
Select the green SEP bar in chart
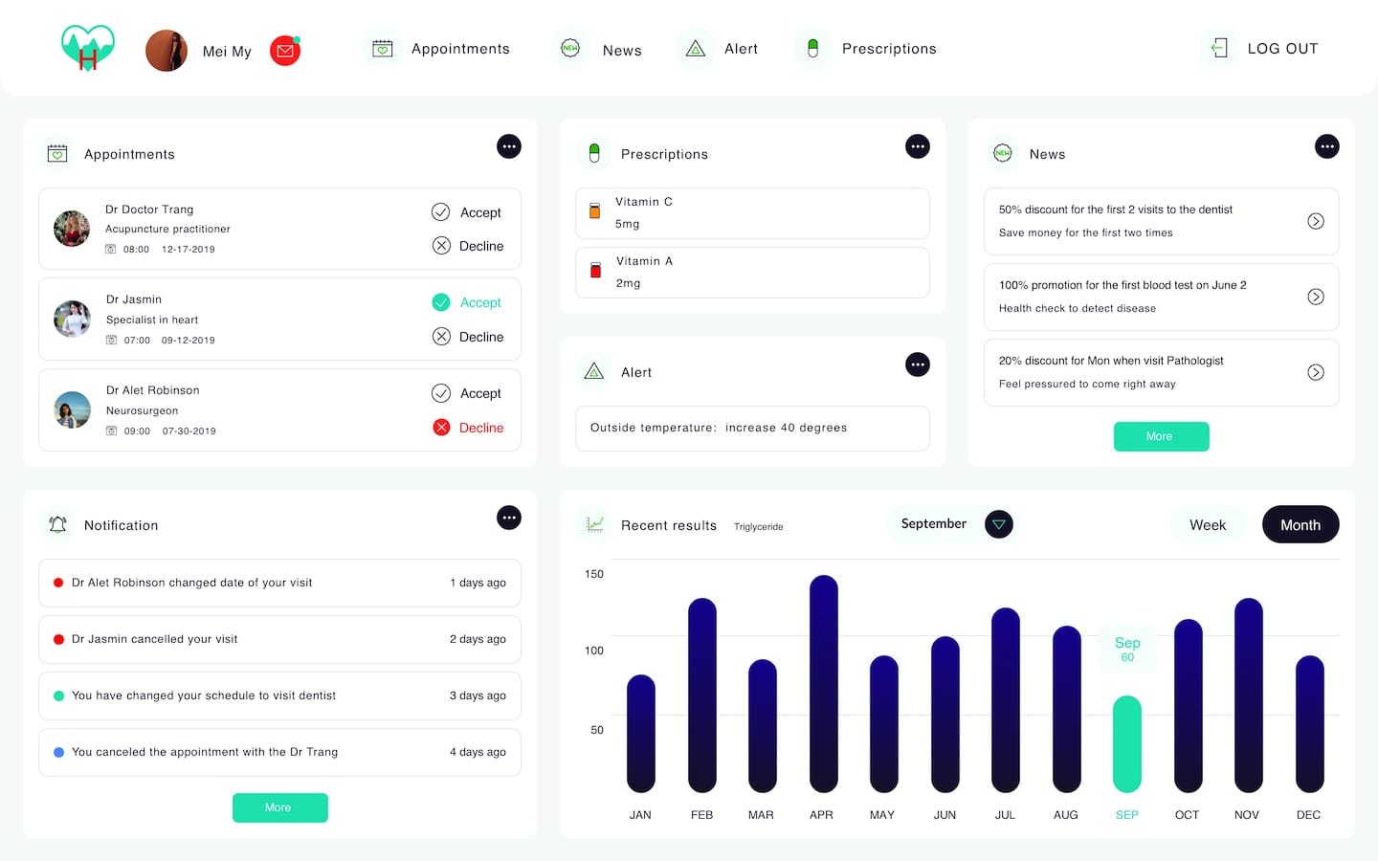click(1127, 744)
